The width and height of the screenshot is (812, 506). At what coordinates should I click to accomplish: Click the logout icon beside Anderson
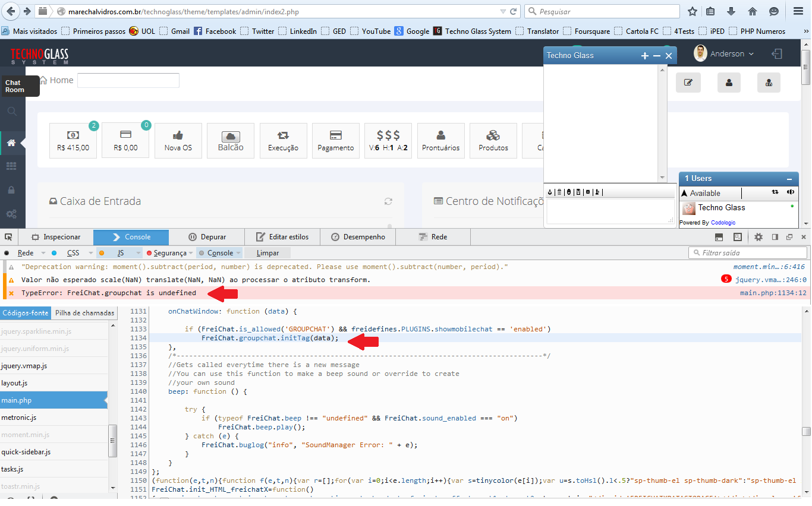coord(776,54)
